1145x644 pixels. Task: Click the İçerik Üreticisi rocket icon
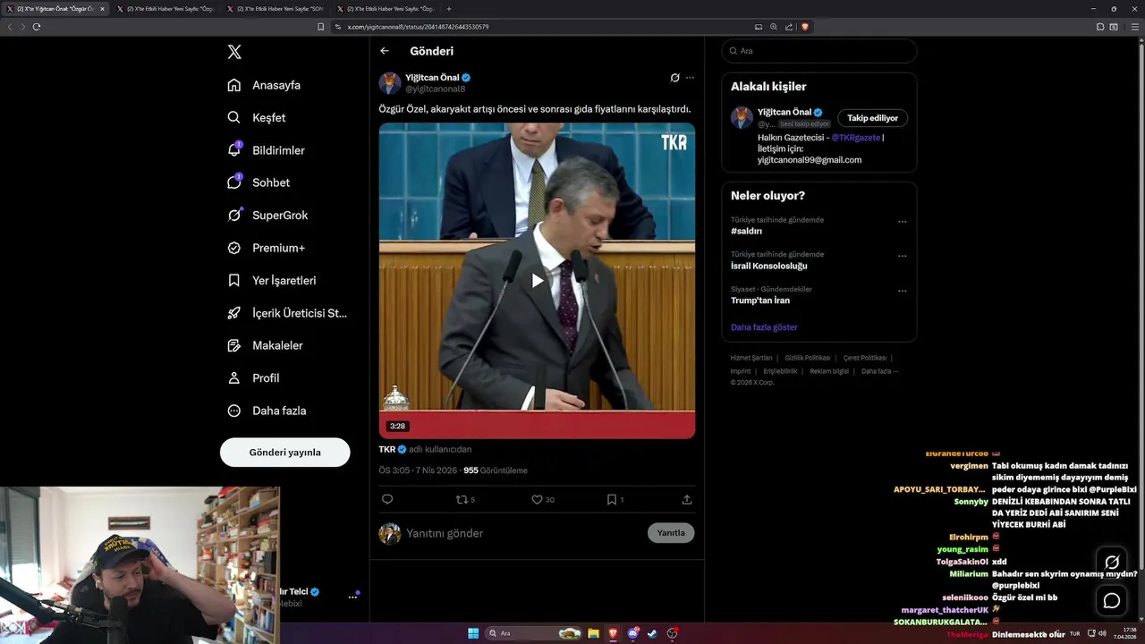click(x=234, y=313)
